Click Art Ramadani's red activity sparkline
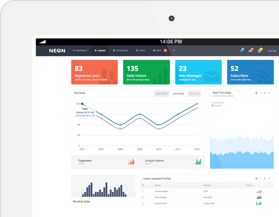 click(x=259, y=191)
